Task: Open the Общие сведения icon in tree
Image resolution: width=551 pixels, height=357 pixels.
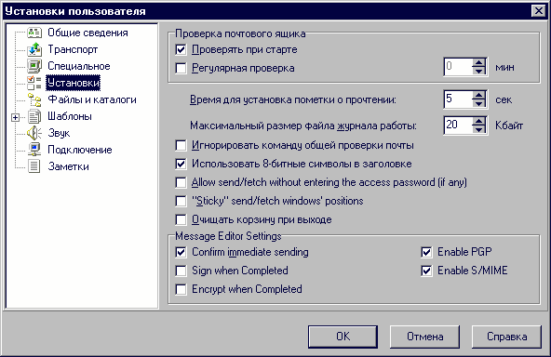Action: (x=34, y=33)
